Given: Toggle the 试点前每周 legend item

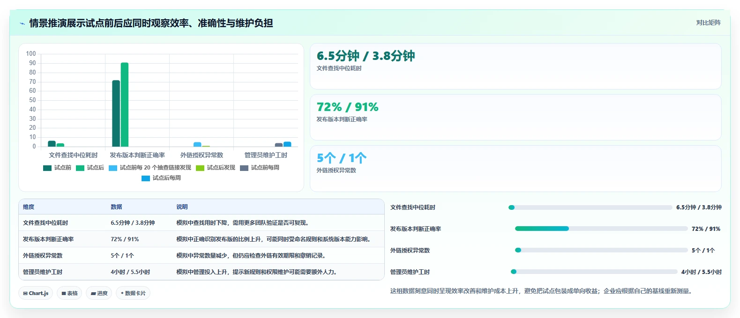Looking at the screenshot, I should click(x=260, y=168).
